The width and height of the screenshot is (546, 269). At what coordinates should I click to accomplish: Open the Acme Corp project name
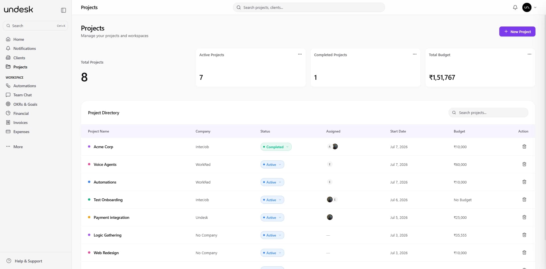pyautogui.click(x=103, y=147)
